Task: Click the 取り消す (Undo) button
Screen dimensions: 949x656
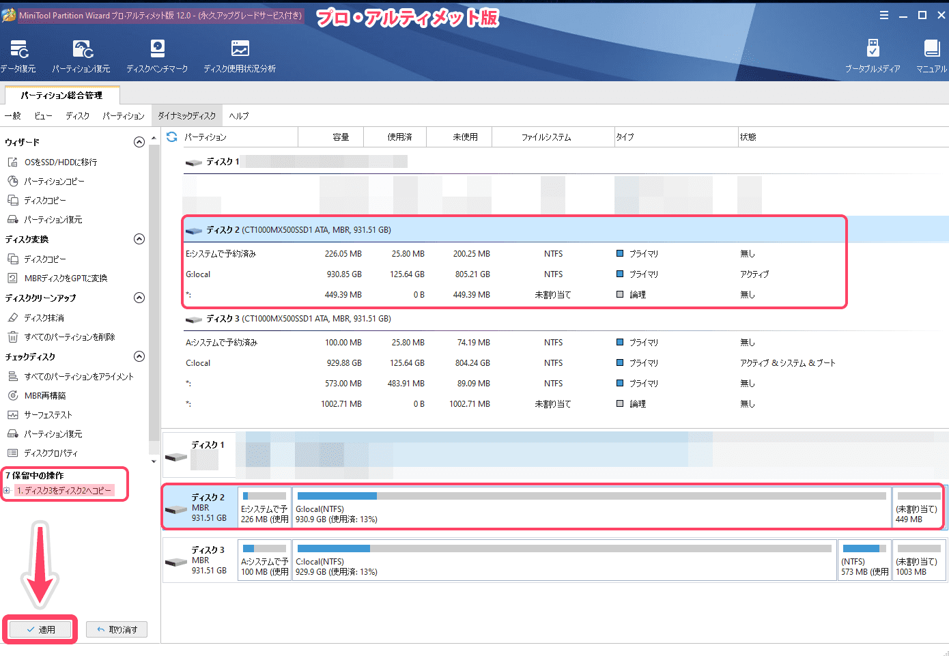Action: [117, 629]
